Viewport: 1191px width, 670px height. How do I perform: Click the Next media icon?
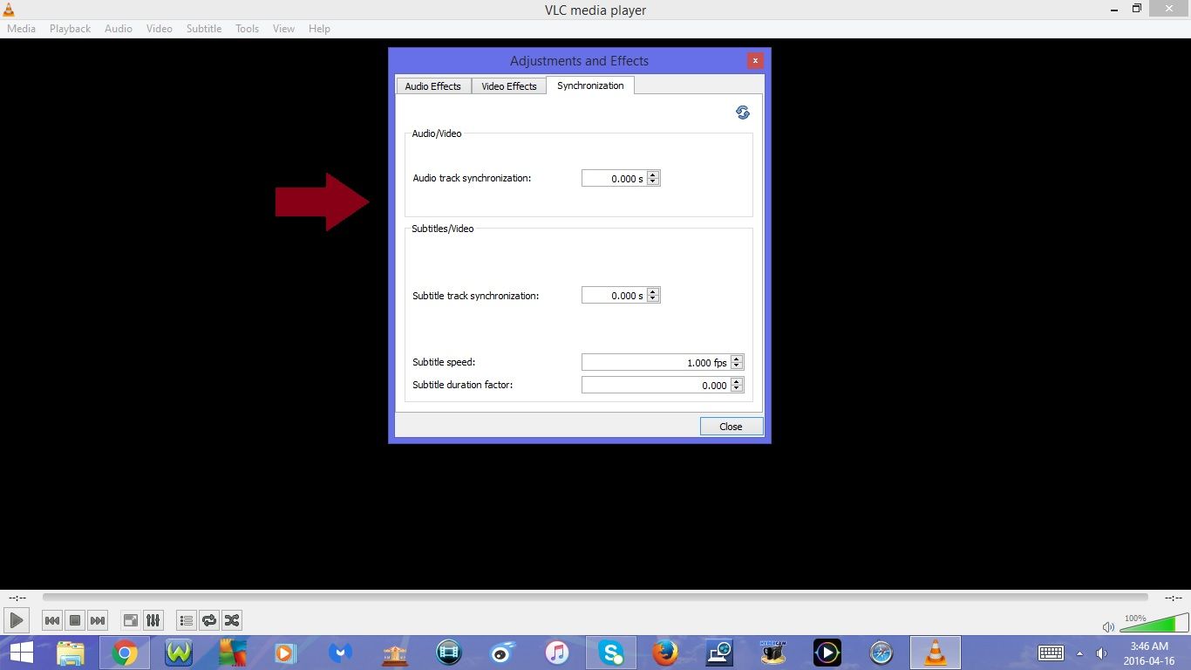pos(98,620)
